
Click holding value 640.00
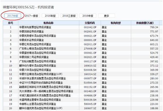pos(154,40)
